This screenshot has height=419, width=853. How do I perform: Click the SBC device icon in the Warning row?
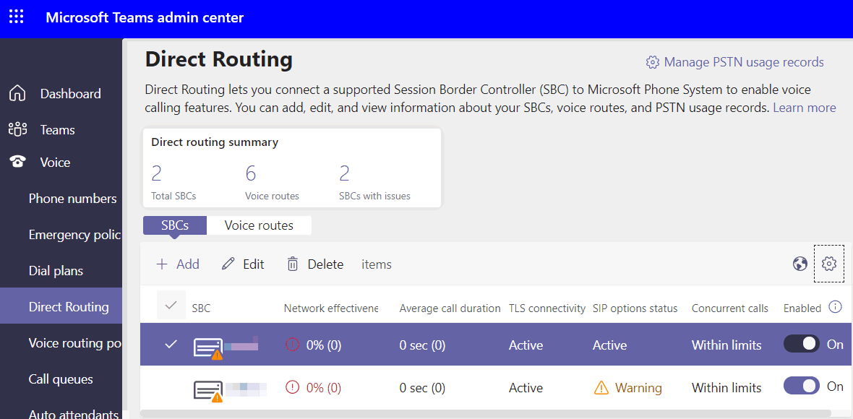tap(208, 392)
